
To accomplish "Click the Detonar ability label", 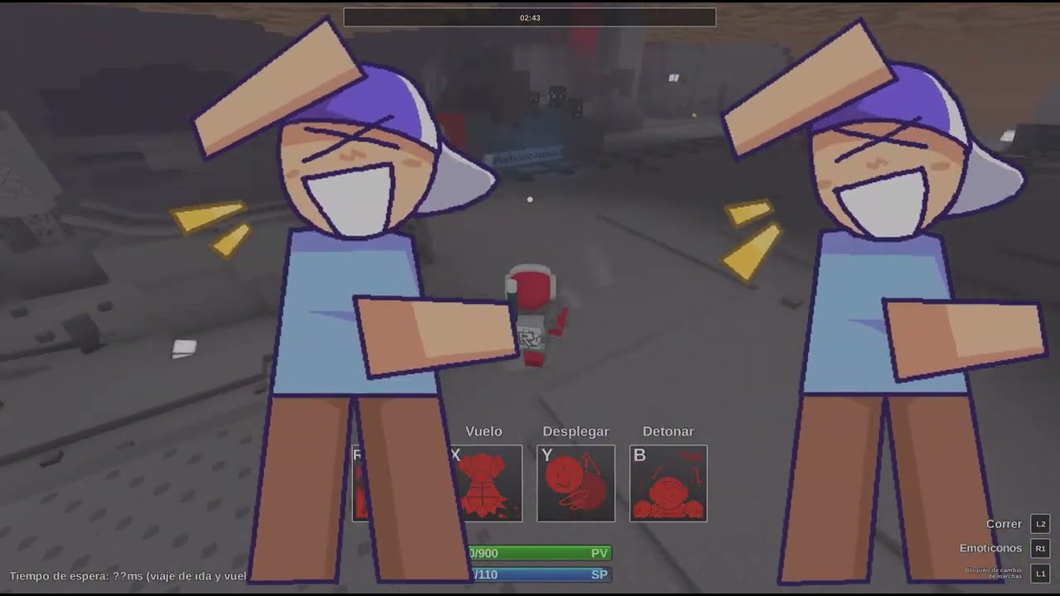I will click(668, 431).
